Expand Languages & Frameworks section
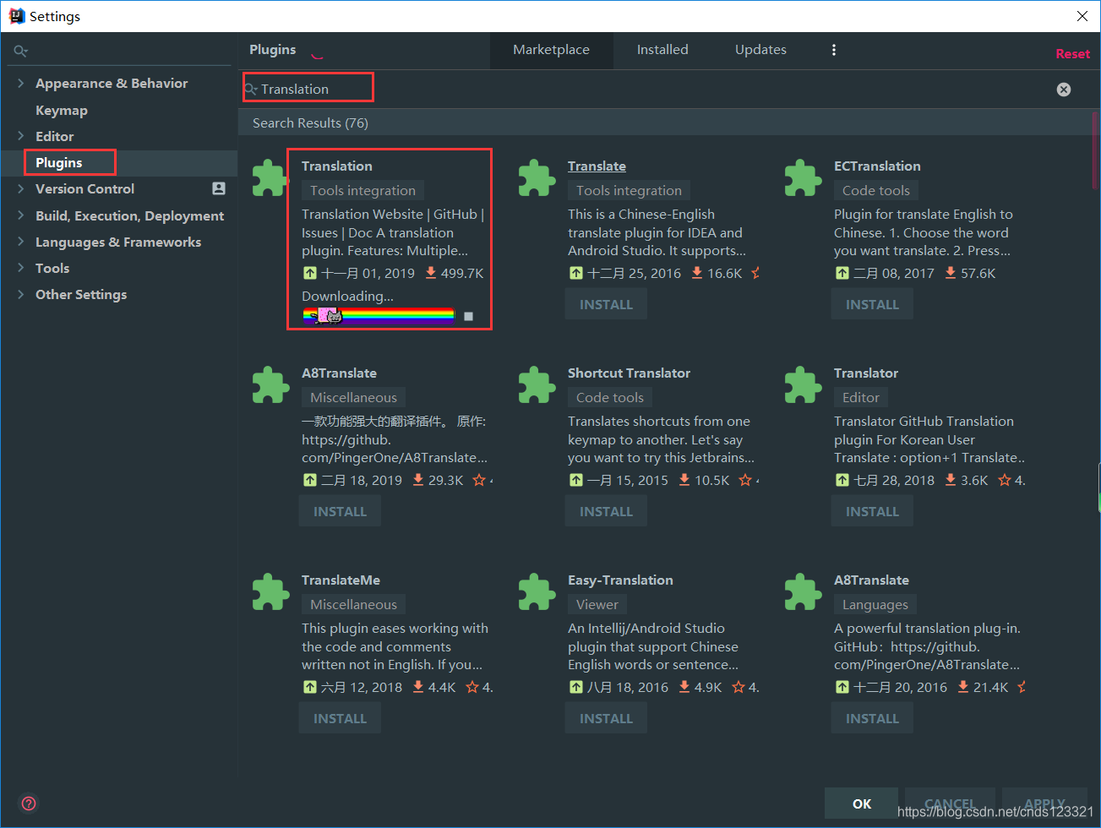The image size is (1101, 828). point(20,242)
